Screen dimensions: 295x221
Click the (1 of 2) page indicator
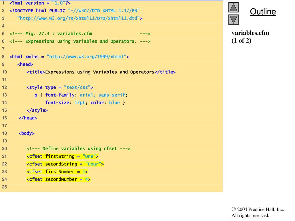[241, 41]
